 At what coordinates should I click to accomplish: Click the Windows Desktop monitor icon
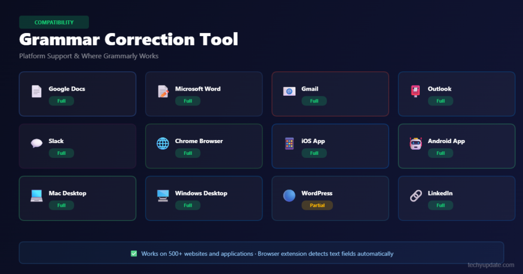(163, 196)
